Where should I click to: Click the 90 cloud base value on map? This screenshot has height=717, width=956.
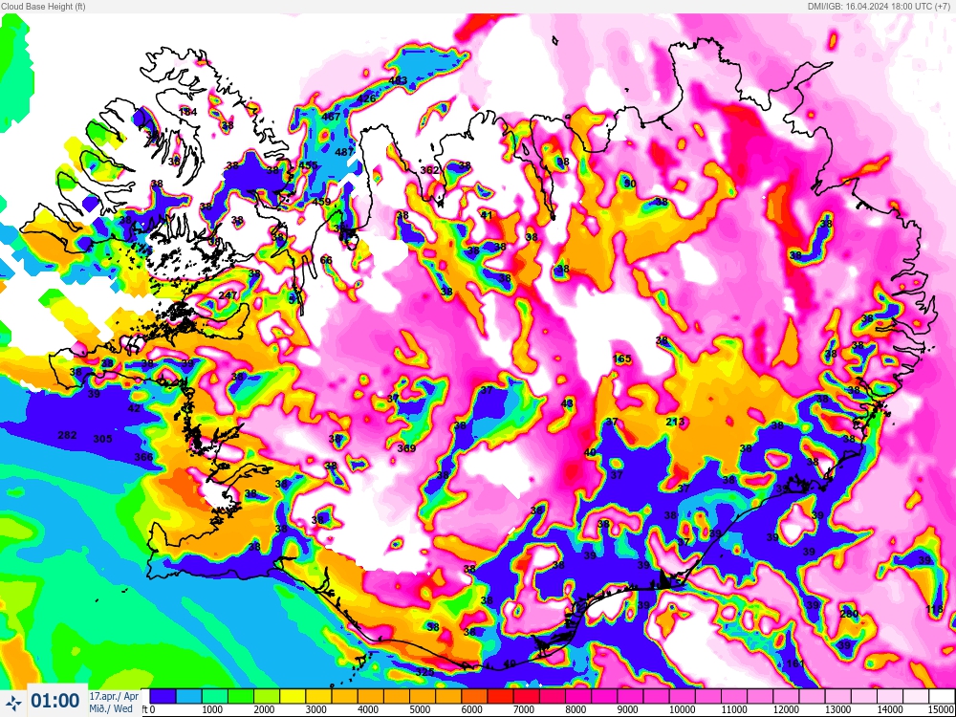630,184
